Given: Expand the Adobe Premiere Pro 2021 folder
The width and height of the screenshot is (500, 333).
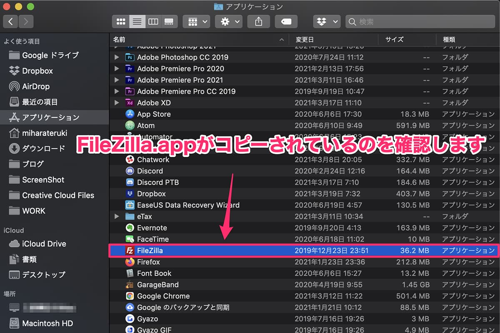Looking at the screenshot, I should tap(117, 80).
